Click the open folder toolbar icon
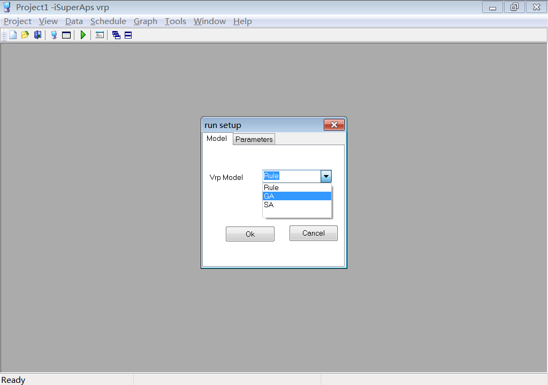Viewport: 548px width, 385px height. click(25, 35)
